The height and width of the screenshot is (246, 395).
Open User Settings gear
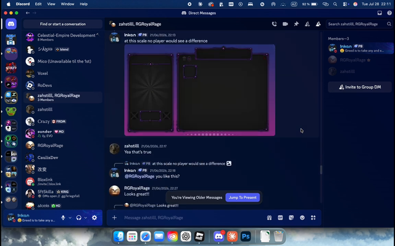94,218
